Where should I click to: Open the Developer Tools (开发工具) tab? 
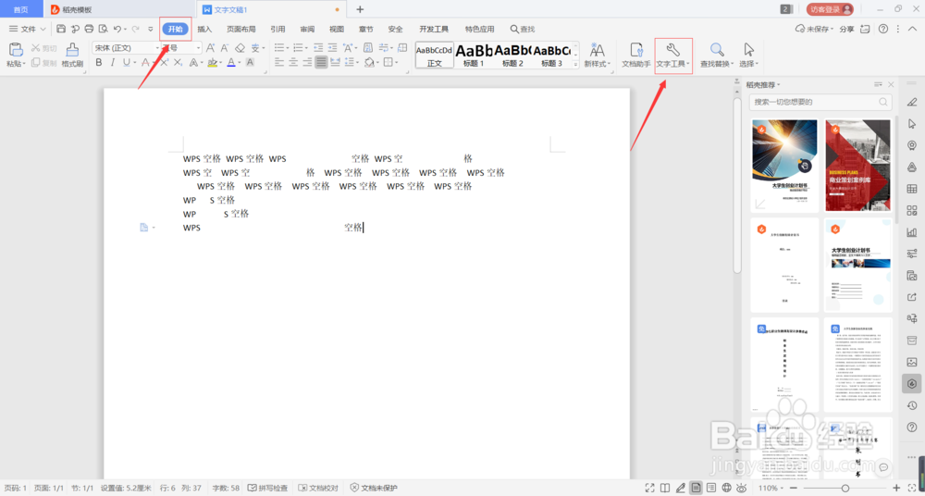pyautogui.click(x=434, y=29)
